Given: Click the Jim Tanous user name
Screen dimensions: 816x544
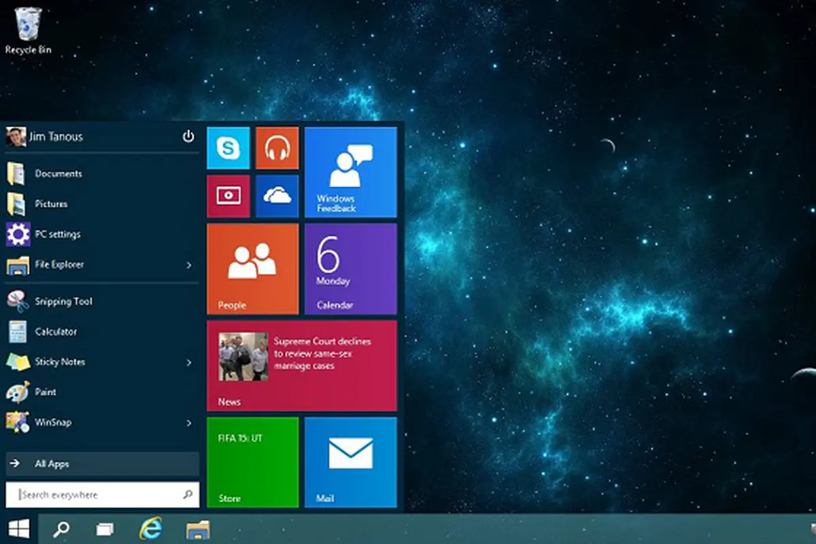Looking at the screenshot, I should [56, 137].
